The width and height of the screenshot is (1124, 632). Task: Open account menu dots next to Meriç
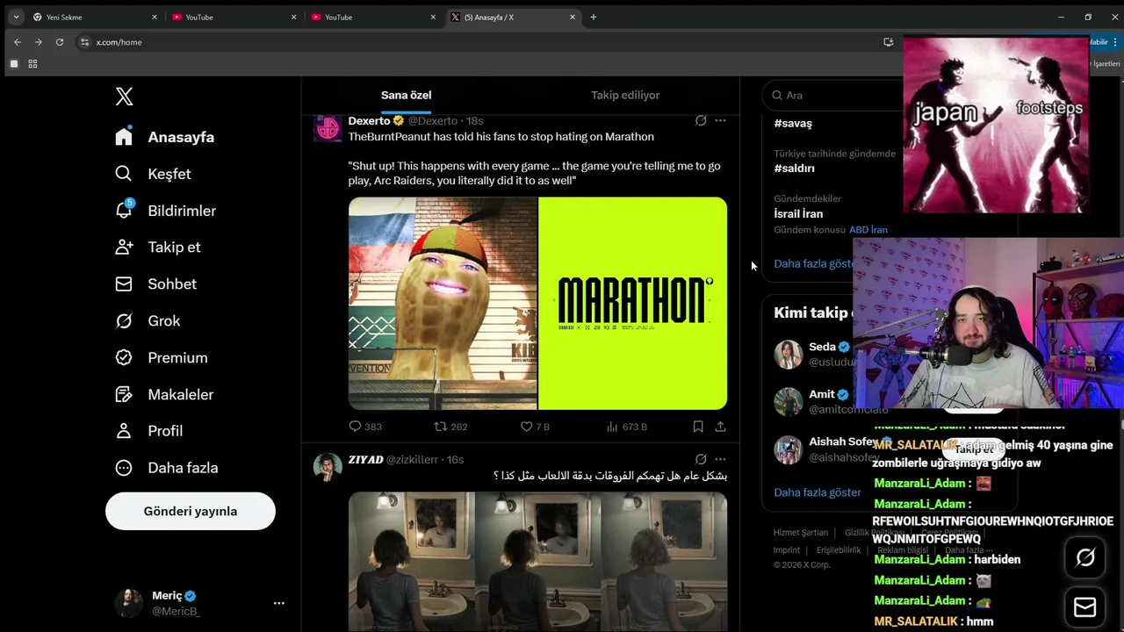(278, 603)
